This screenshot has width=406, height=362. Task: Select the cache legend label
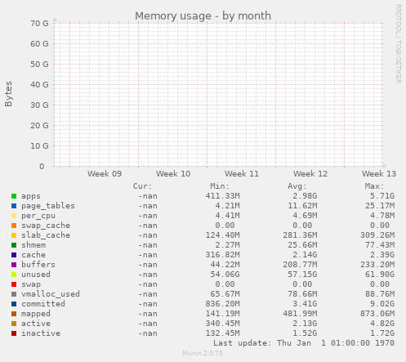pos(33,255)
